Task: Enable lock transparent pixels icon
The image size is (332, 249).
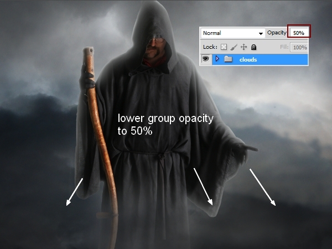Action: 224,48
